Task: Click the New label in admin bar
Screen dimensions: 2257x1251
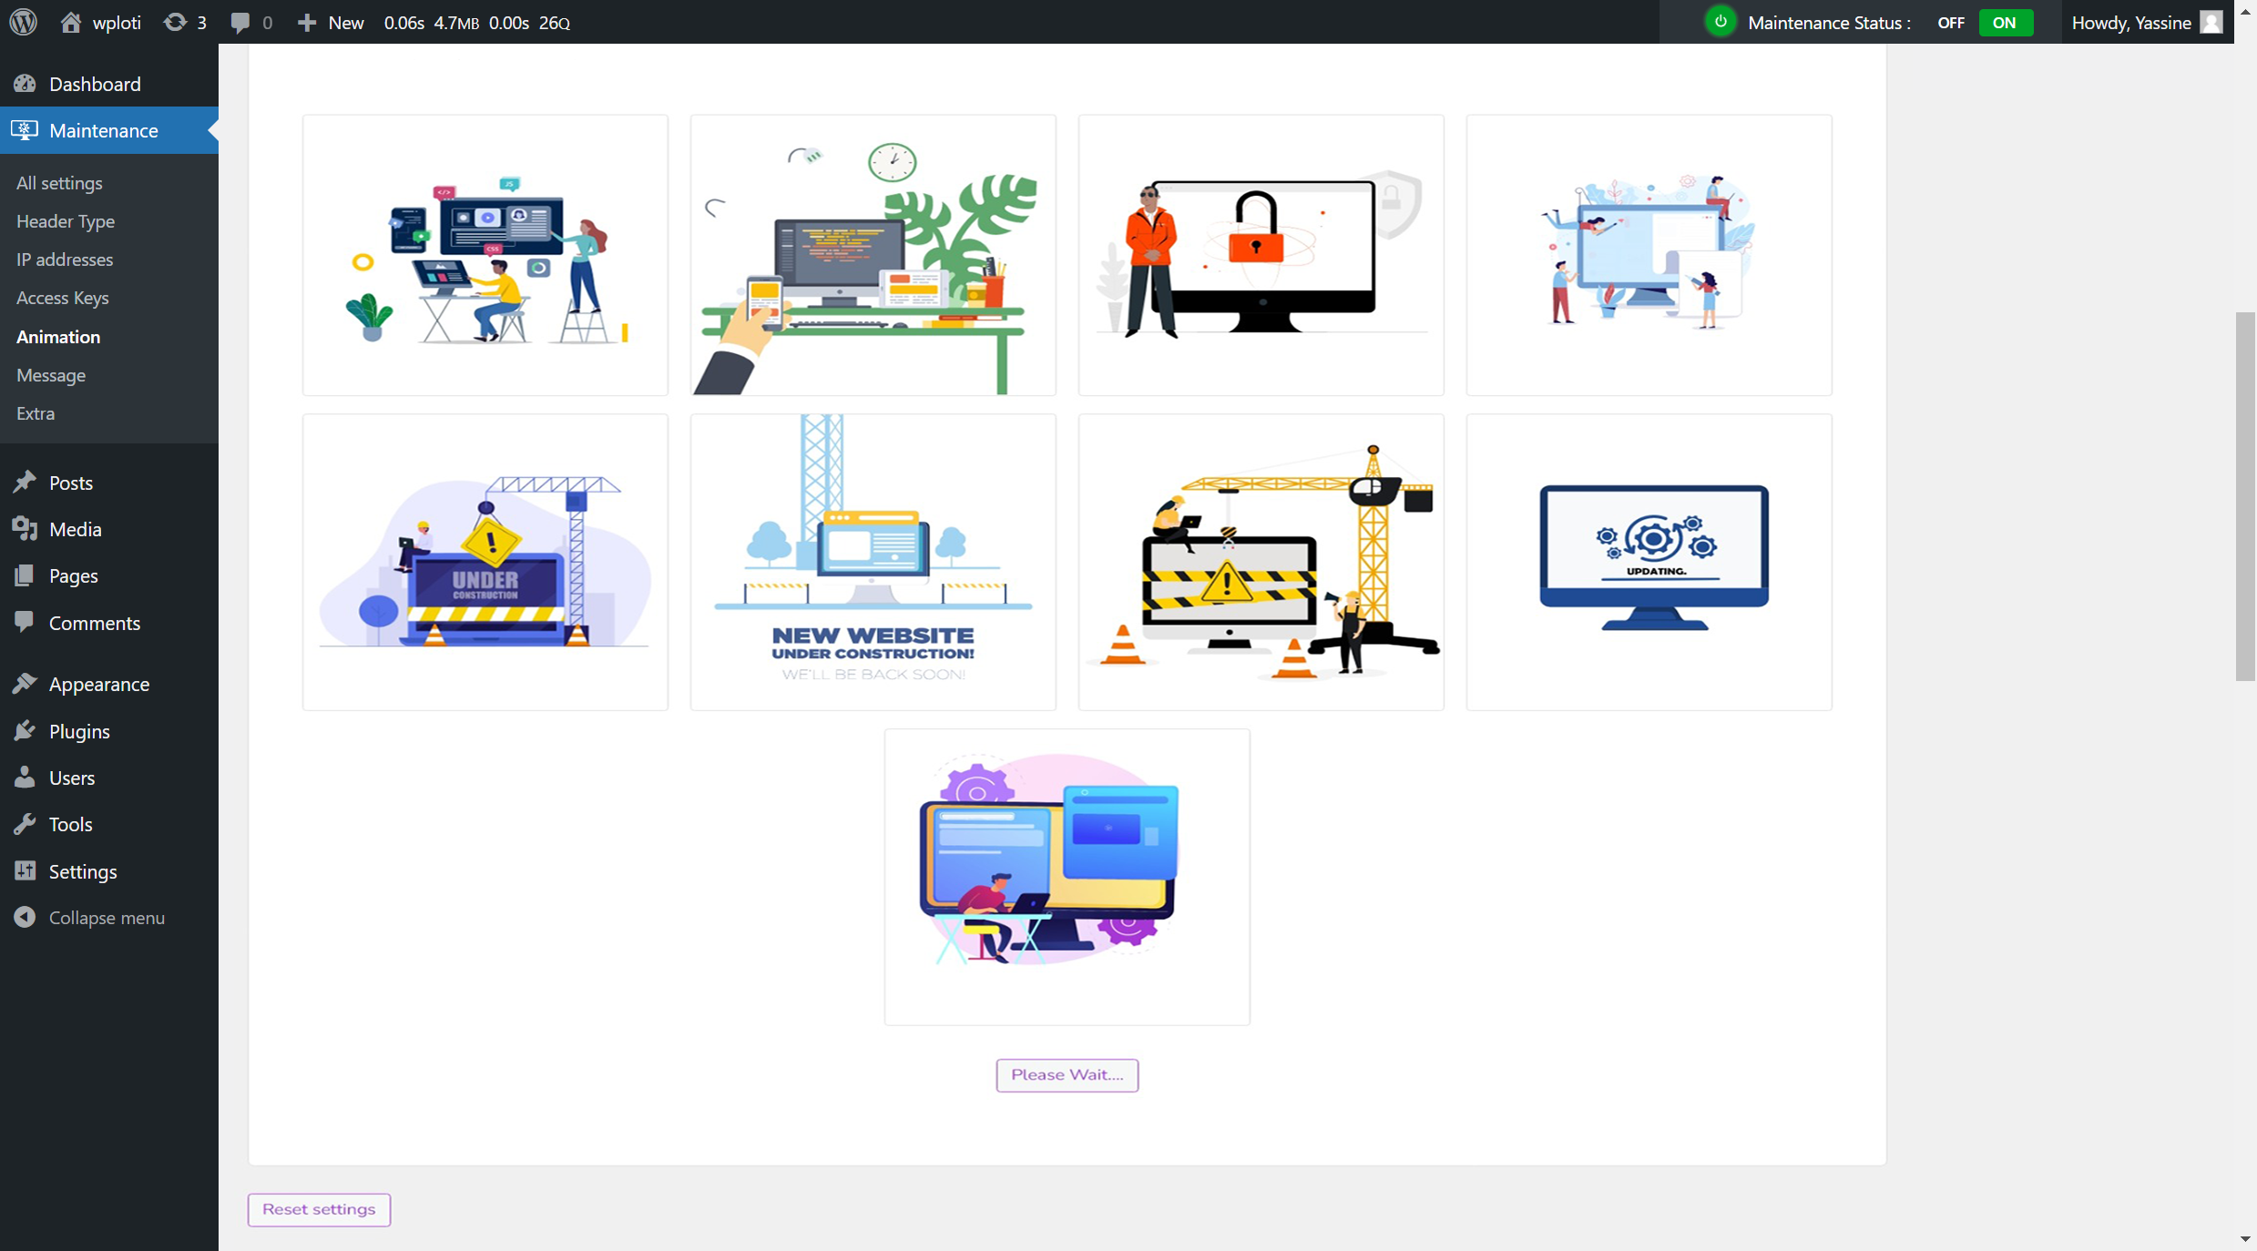Action: tap(346, 23)
